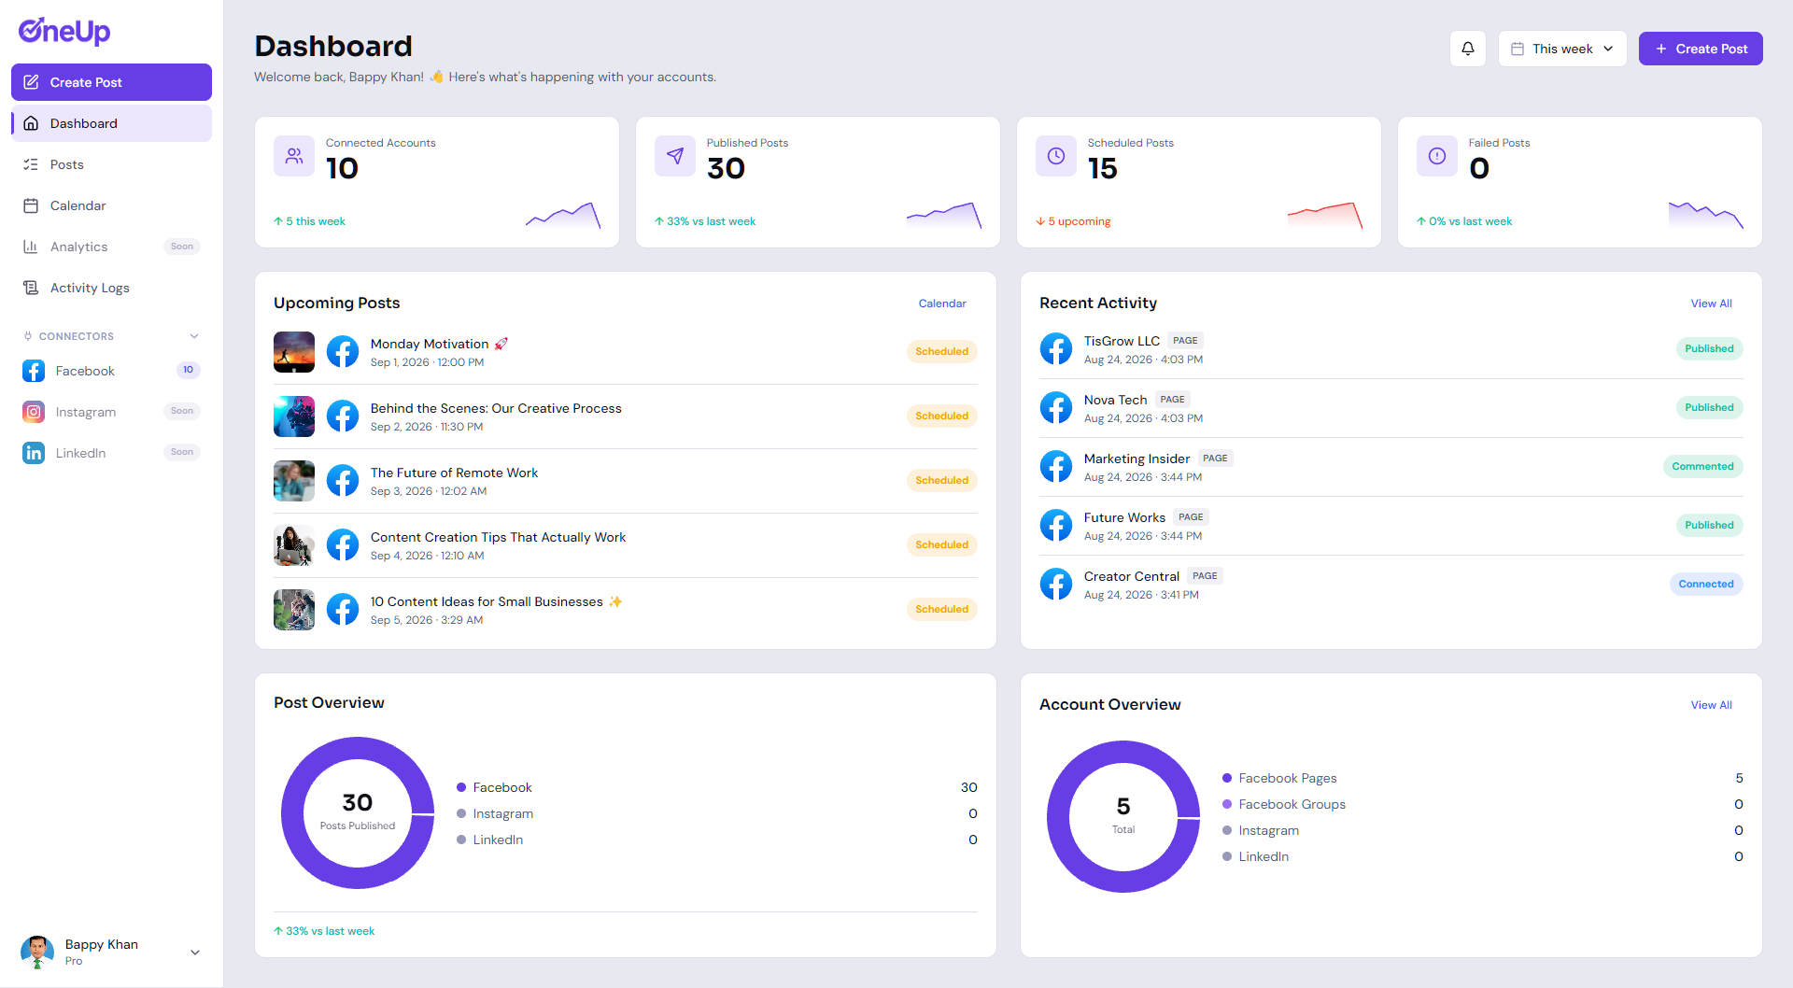1793x988 pixels.
Task: Click the Facebook connector icon in sidebar
Action: pos(34,371)
